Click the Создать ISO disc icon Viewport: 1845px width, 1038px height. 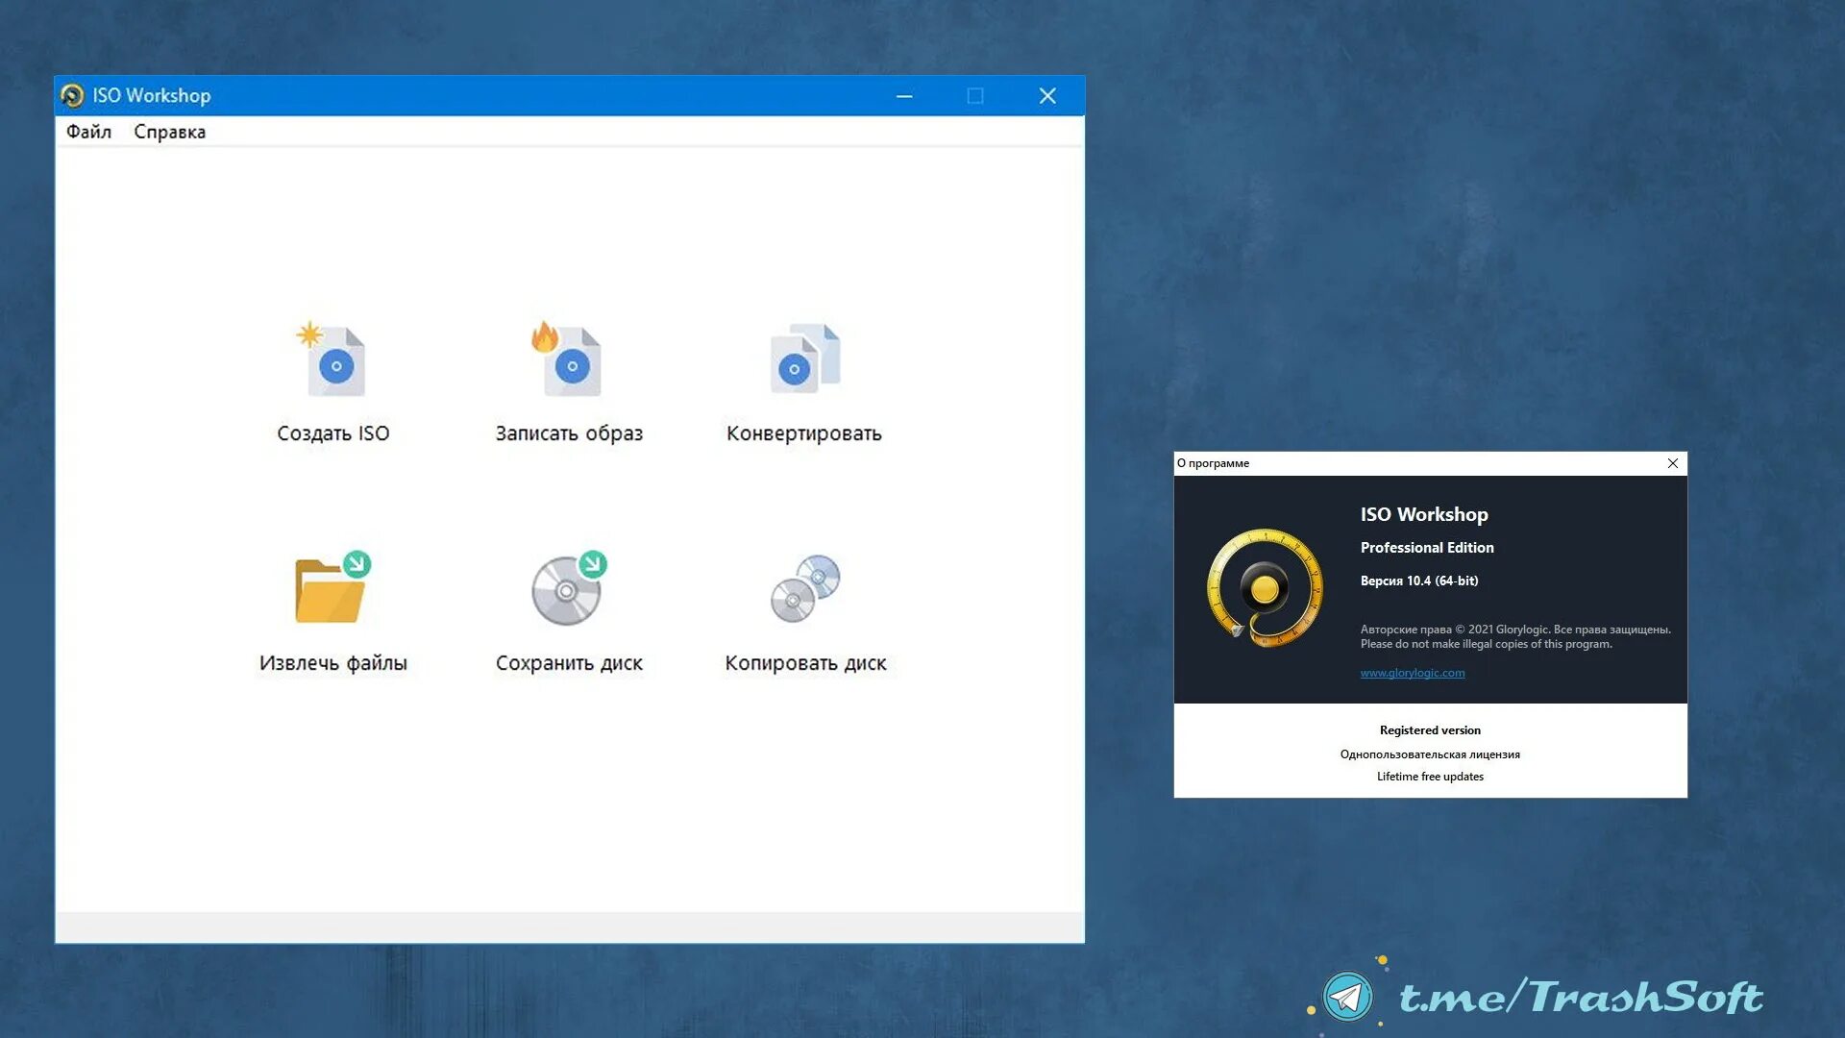332,360
